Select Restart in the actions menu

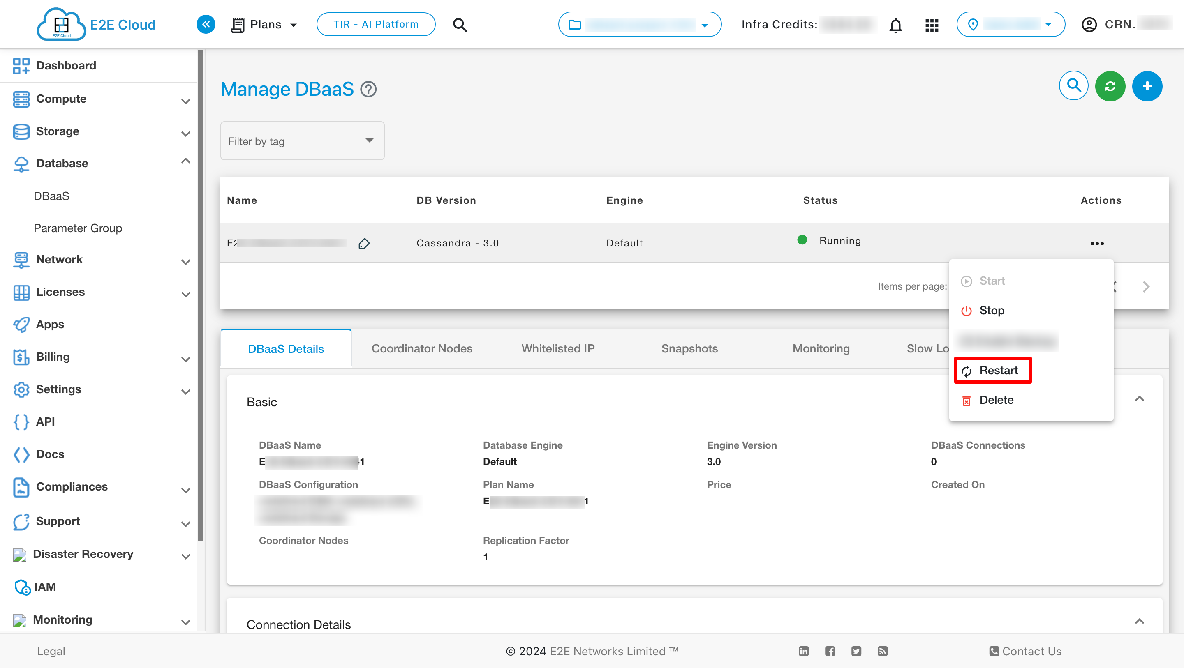(x=1031, y=370)
